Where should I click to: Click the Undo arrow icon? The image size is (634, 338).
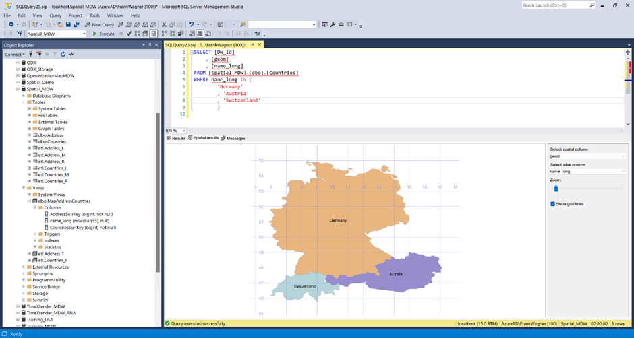click(191, 25)
